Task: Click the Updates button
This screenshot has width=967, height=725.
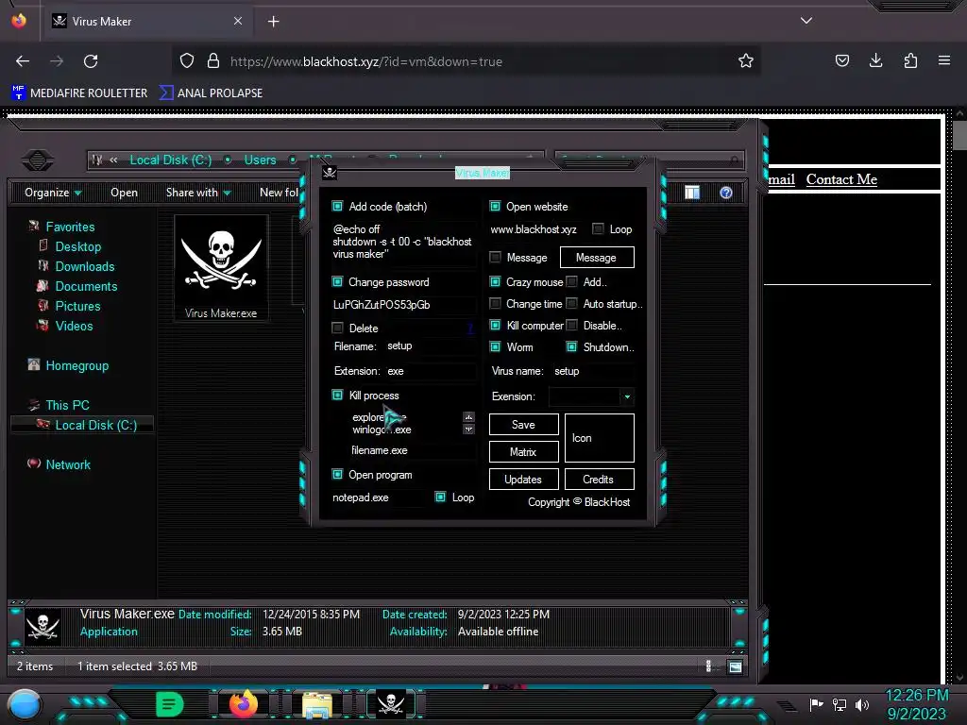Action: tap(523, 479)
